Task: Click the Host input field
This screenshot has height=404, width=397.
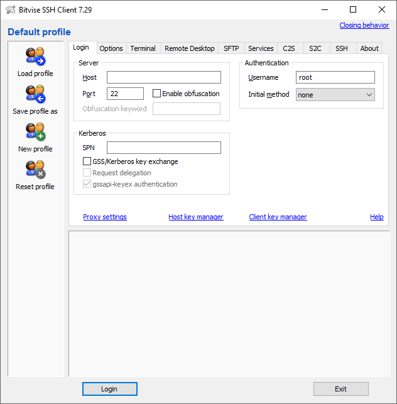Action: [164, 77]
